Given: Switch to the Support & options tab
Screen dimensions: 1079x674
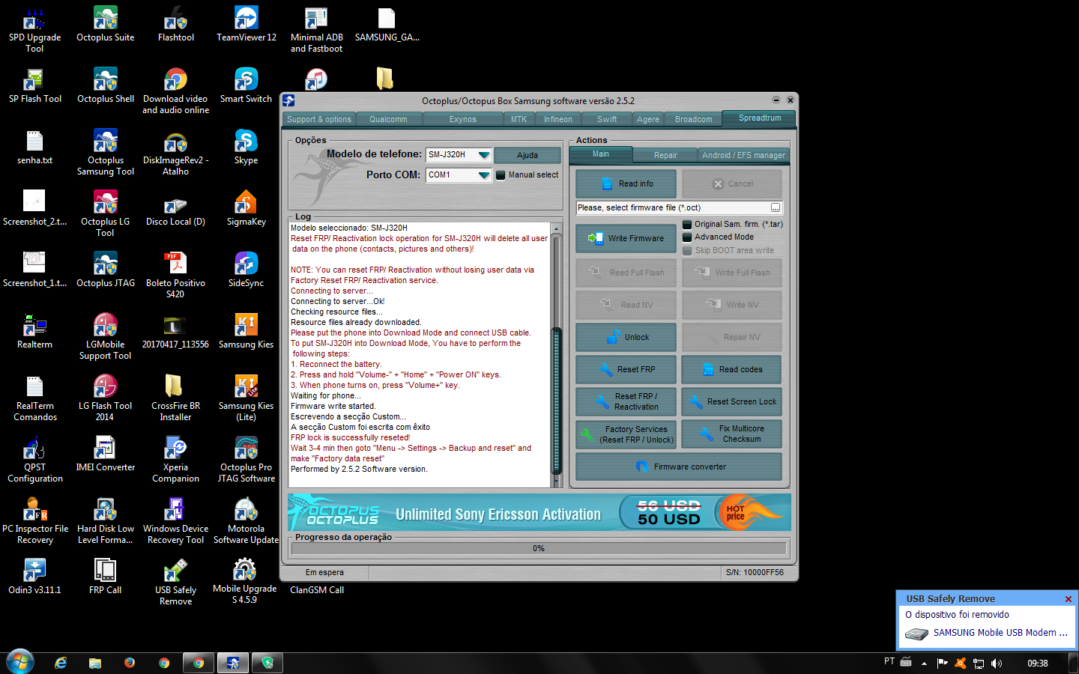Looking at the screenshot, I should tap(319, 119).
